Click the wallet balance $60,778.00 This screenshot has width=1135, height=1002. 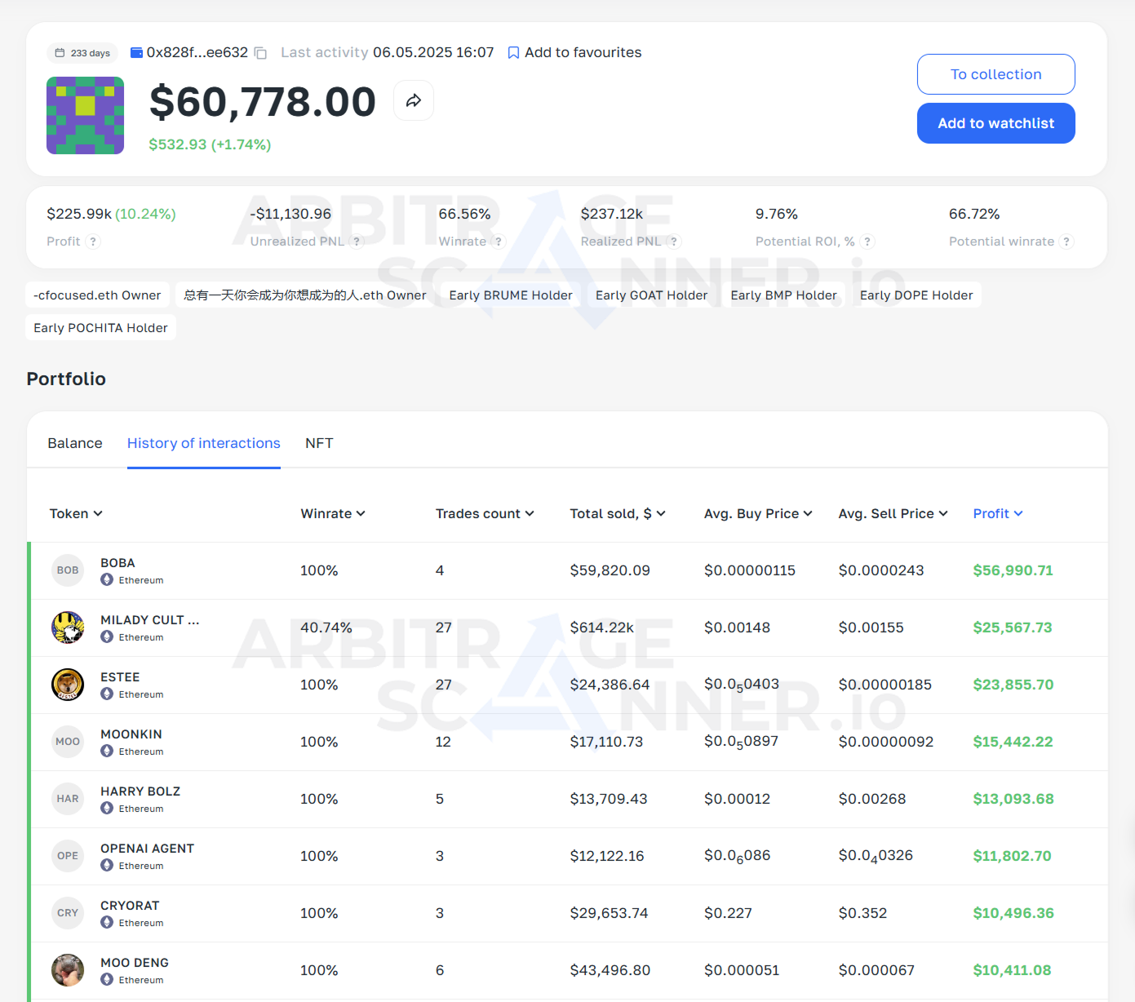(263, 102)
